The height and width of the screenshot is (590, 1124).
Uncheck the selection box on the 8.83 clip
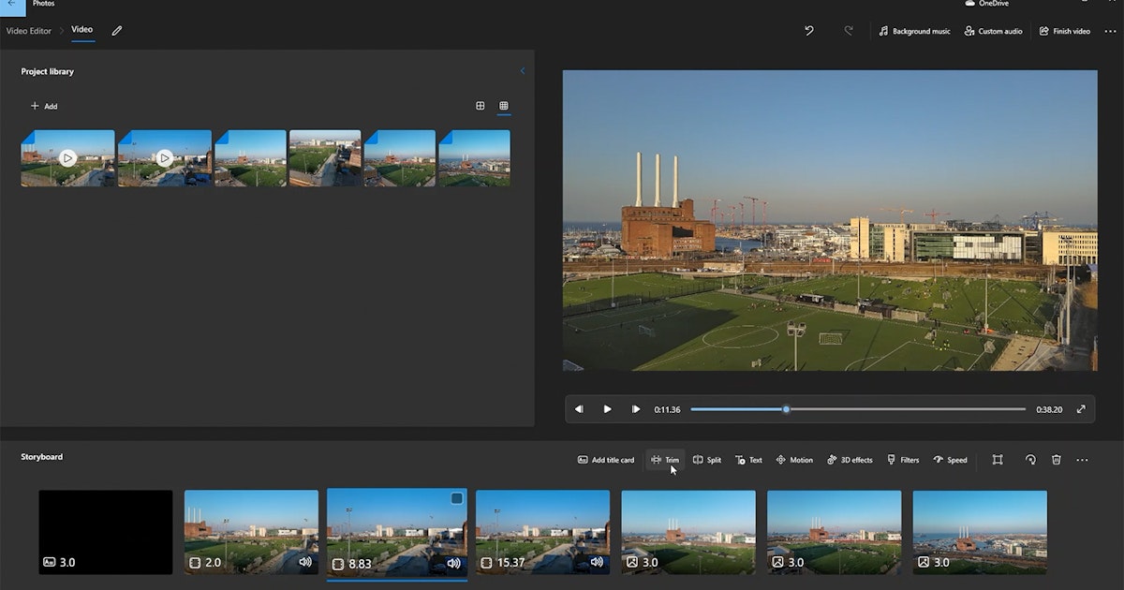[456, 498]
